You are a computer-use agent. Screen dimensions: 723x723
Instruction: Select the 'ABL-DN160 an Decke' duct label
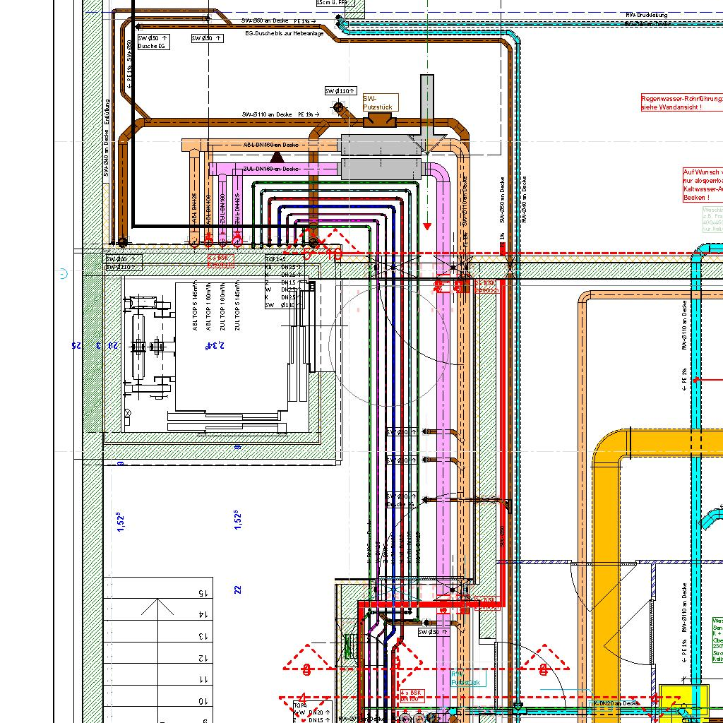tap(270, 145)
